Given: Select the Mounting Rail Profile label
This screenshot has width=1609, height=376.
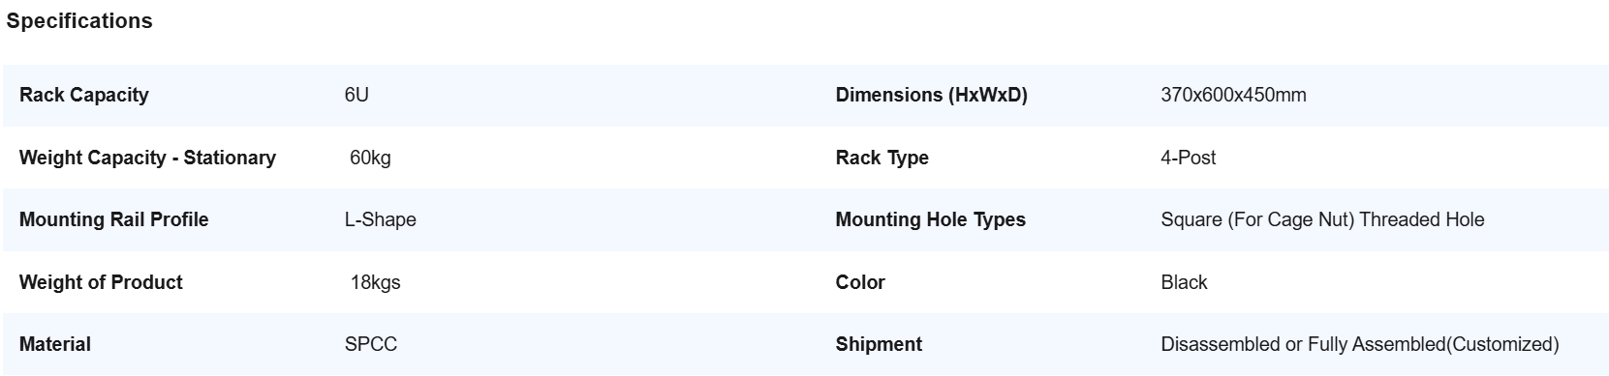Looking at the screenshot, I should point(113,219).
